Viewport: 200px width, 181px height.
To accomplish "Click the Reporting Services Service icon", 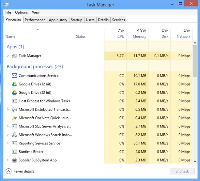I will point(14,143).
